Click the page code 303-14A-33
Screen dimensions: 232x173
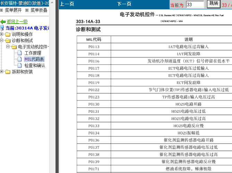pos(88,21)
